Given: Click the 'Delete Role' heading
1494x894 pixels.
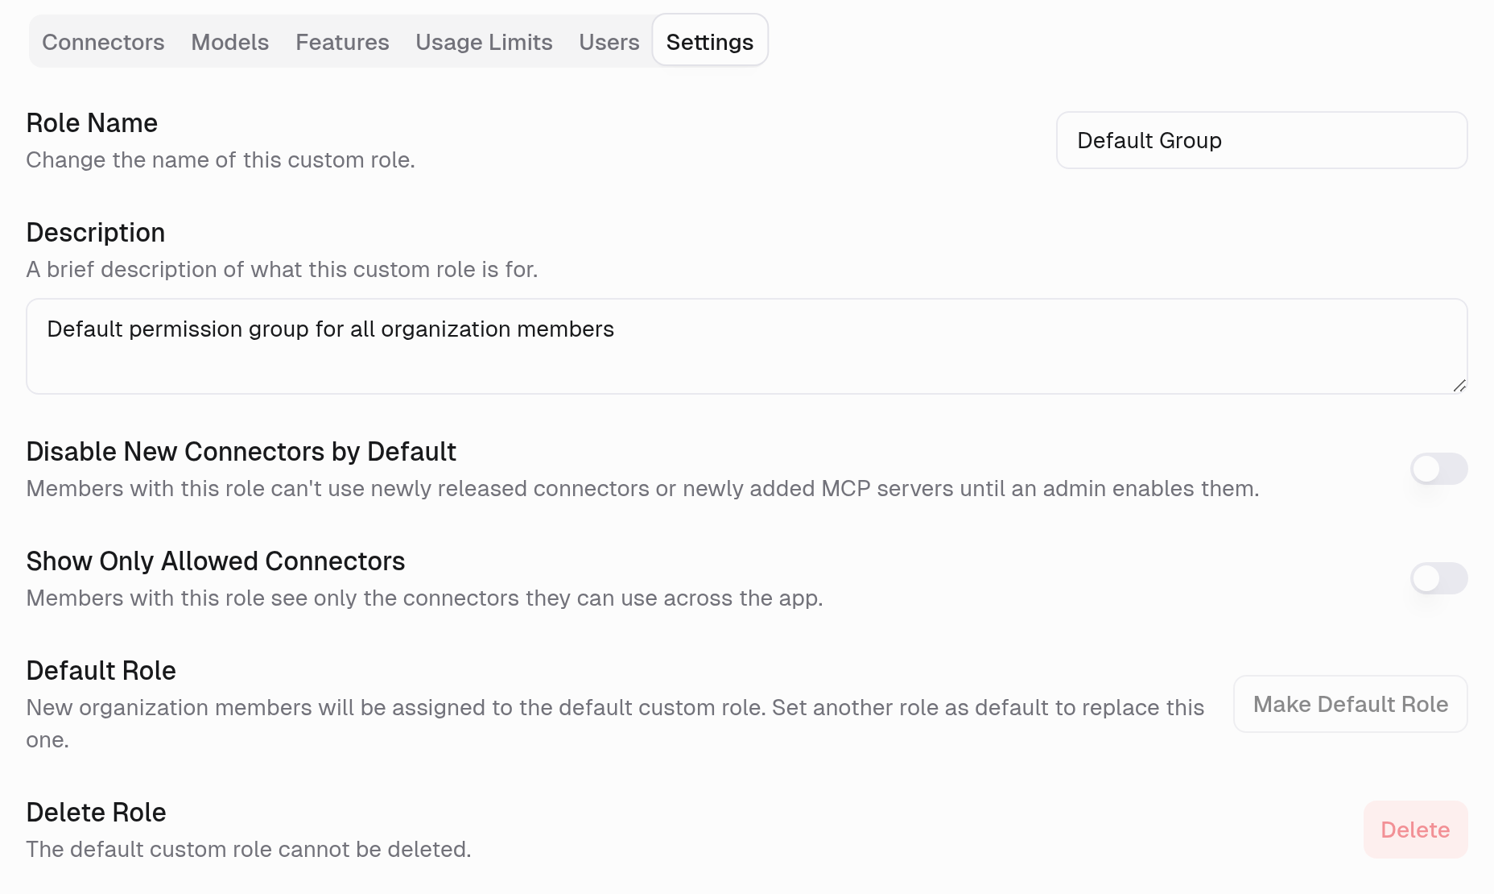Looking at the screenshot, I should coord(97,813).
